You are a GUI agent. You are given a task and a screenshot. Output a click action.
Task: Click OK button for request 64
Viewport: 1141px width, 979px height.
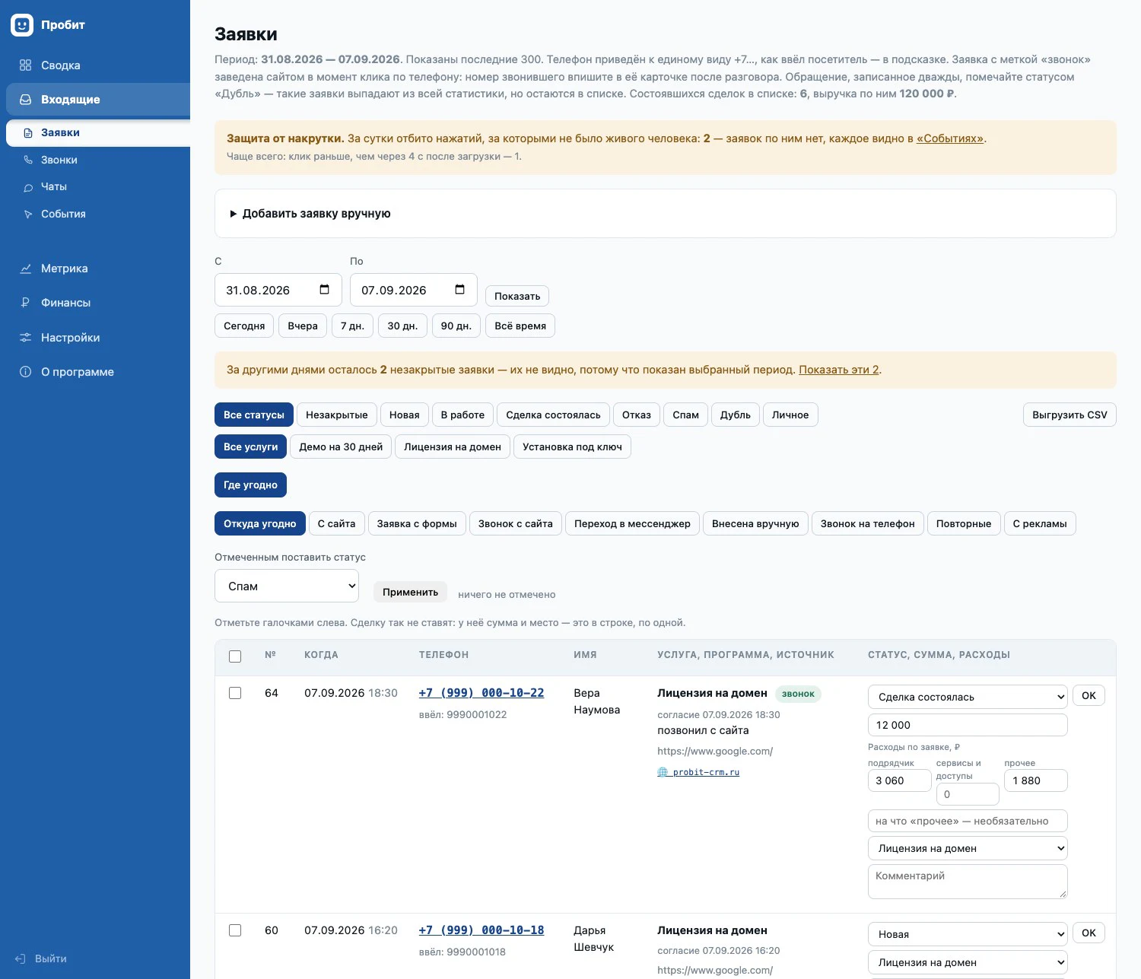coord(1089,695)
